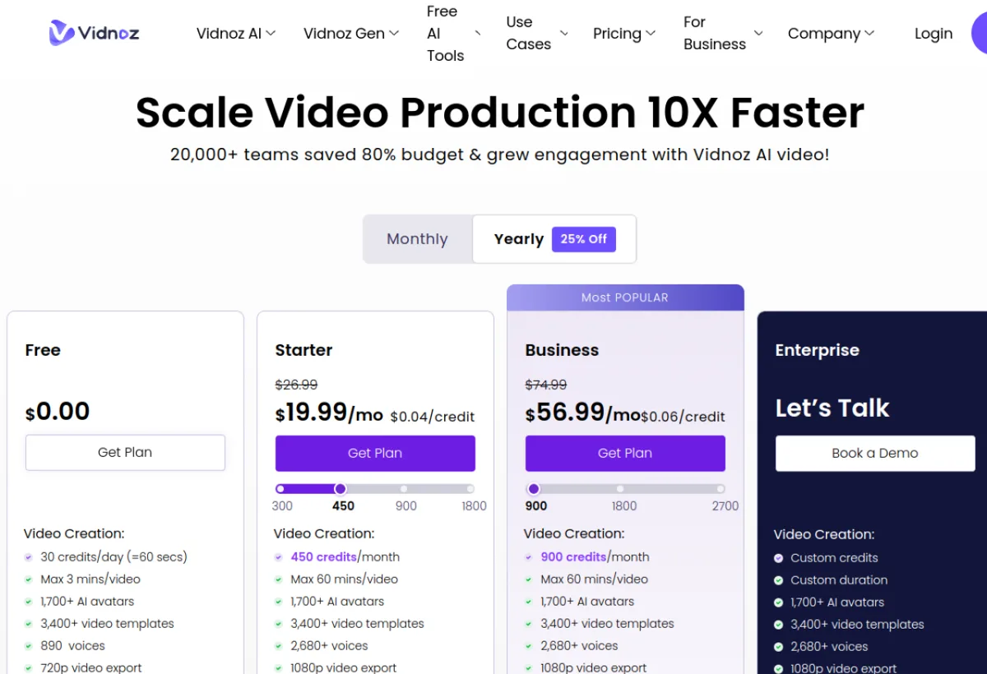Click the struck-through $26.99 price
987x674 pixels.
(296, 385)
